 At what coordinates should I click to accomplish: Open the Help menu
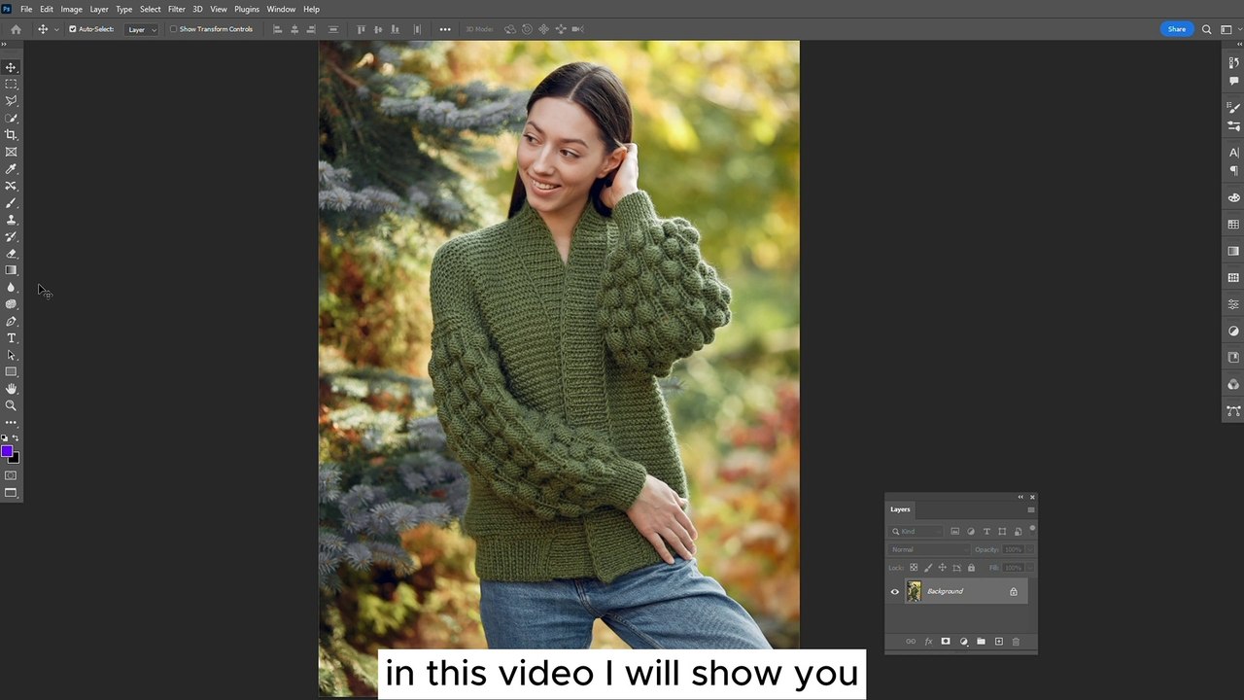click(x=311, y=9)
